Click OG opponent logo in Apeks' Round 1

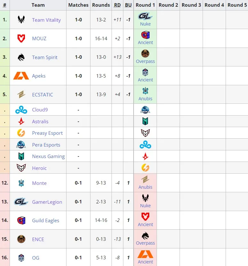coord(145,72)
